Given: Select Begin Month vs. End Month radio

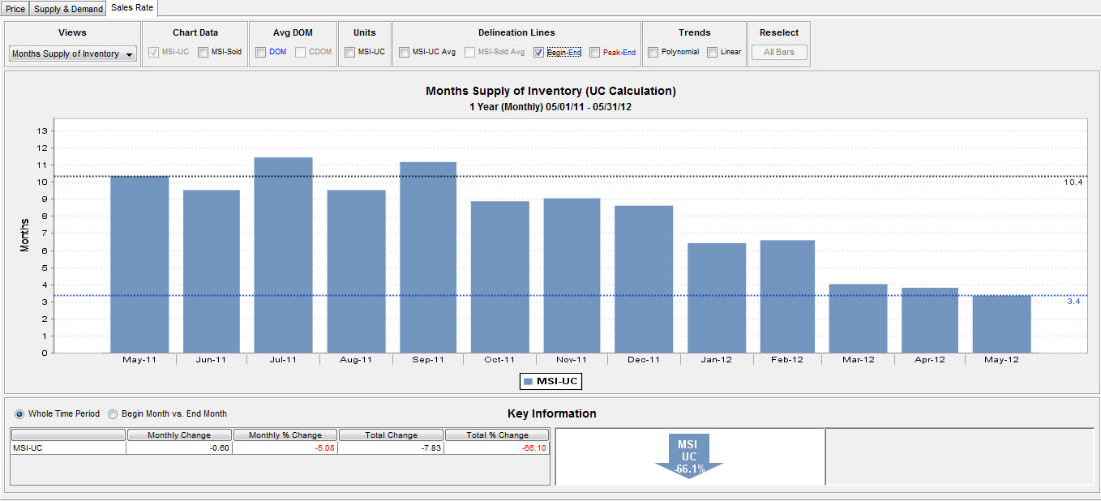Looking at the screenshot, I should point(113,413).
